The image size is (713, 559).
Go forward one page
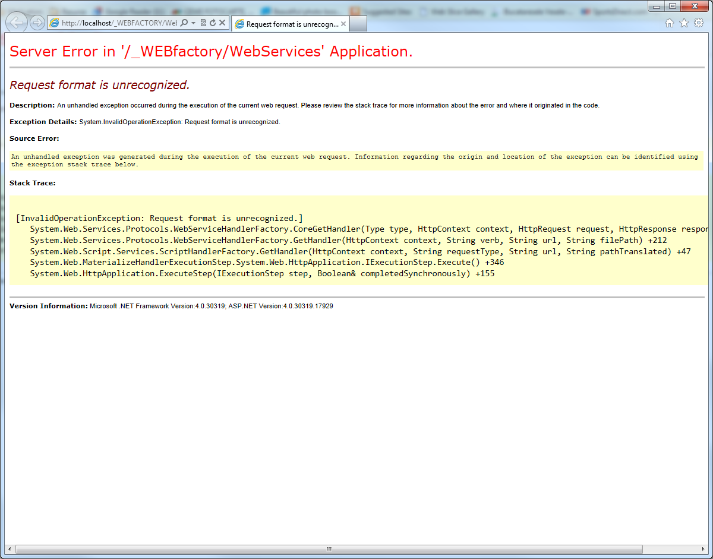[36, 23]
